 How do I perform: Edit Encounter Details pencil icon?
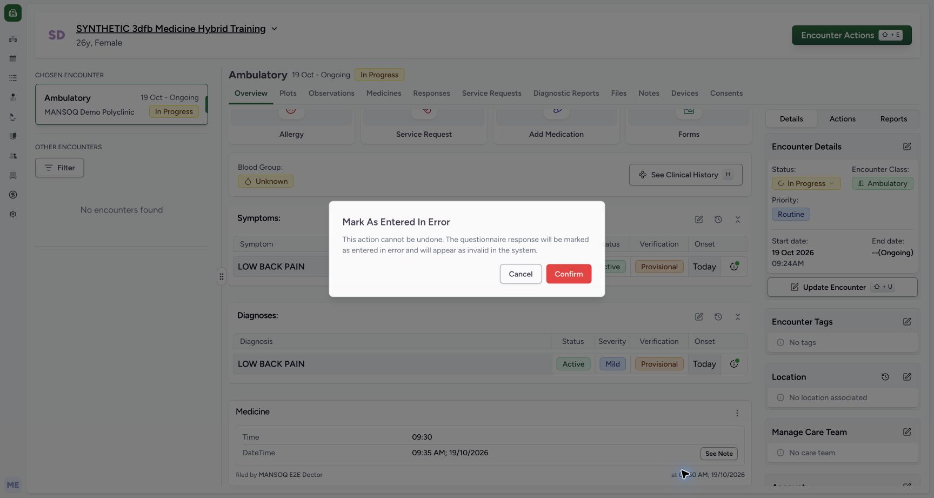pos(907,147)
